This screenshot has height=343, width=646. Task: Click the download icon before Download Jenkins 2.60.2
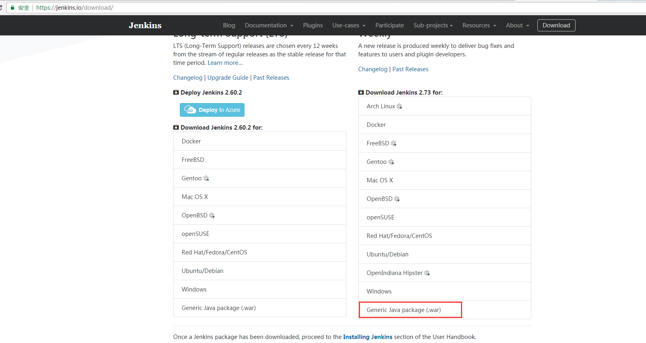176,128
